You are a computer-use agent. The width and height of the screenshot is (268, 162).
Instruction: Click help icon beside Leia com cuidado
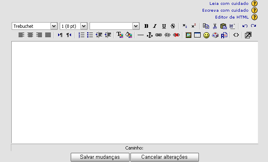click(x=254, y=3)
